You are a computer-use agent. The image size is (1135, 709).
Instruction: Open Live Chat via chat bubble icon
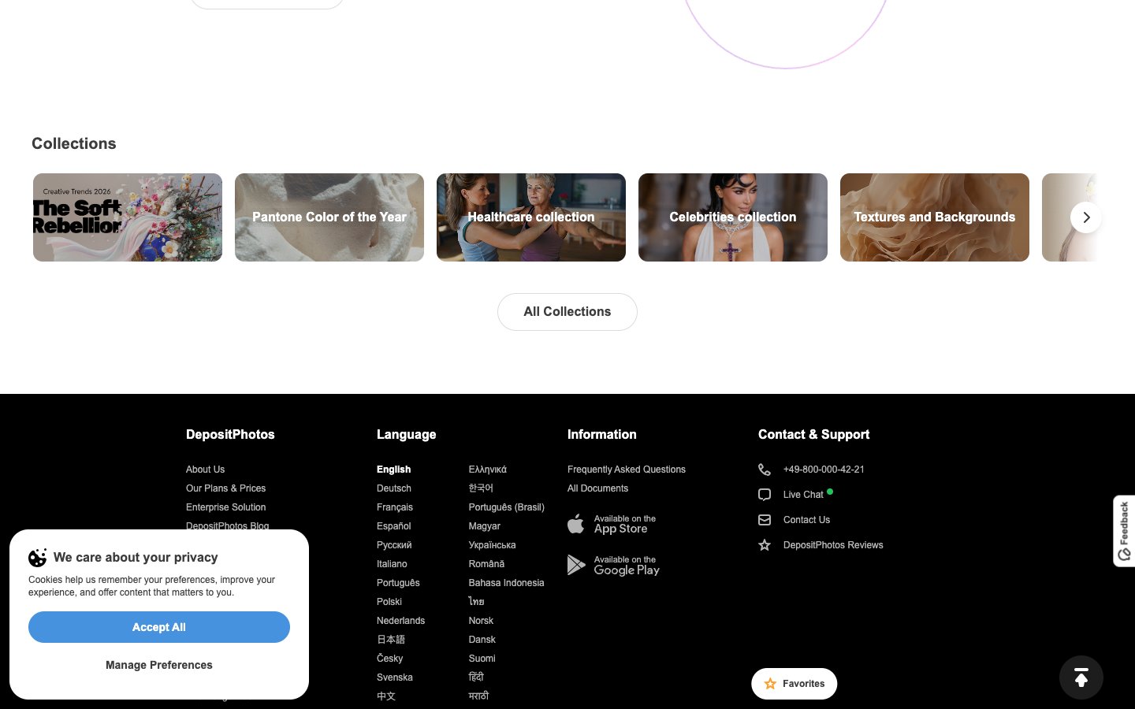pos(765,495)
